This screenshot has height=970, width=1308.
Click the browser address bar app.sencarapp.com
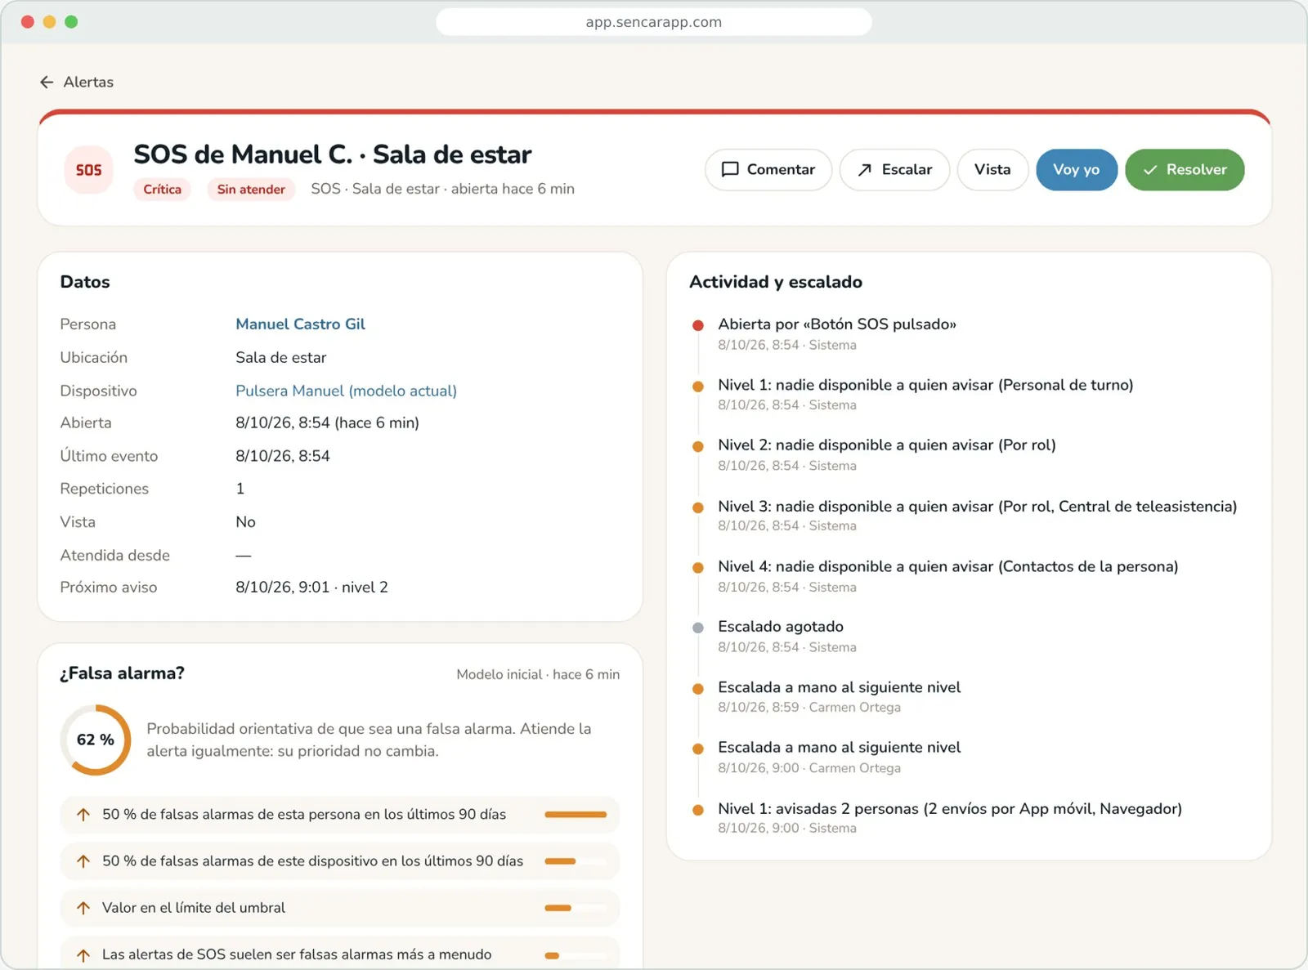(654, 22)
